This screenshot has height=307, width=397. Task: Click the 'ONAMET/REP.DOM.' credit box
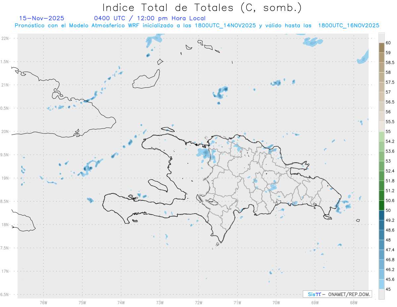[x=337, y=294]
